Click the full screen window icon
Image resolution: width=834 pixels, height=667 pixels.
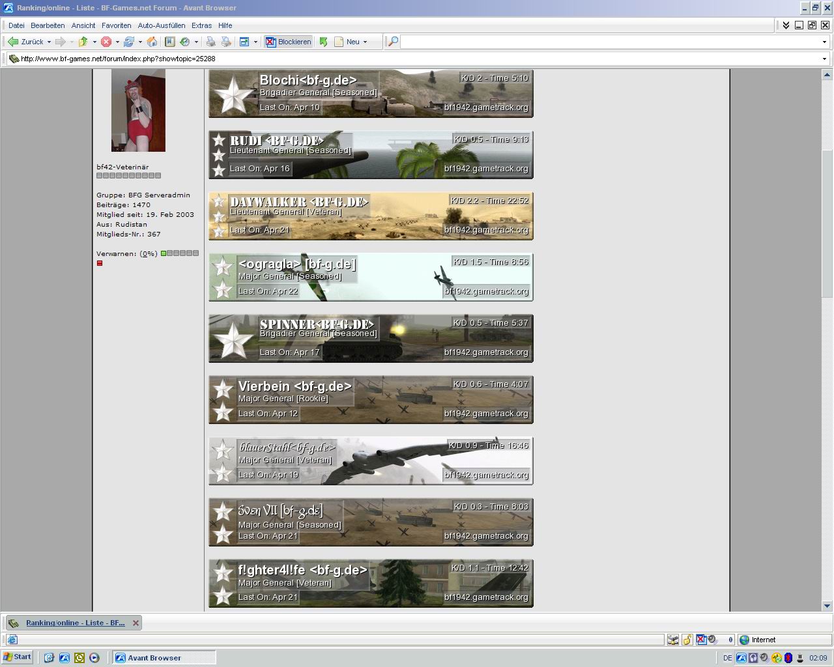[245, 42]
